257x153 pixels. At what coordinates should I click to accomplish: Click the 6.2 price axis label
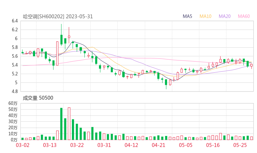[x=15, y=30]
